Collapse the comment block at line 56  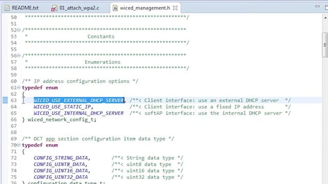(19, 56)
